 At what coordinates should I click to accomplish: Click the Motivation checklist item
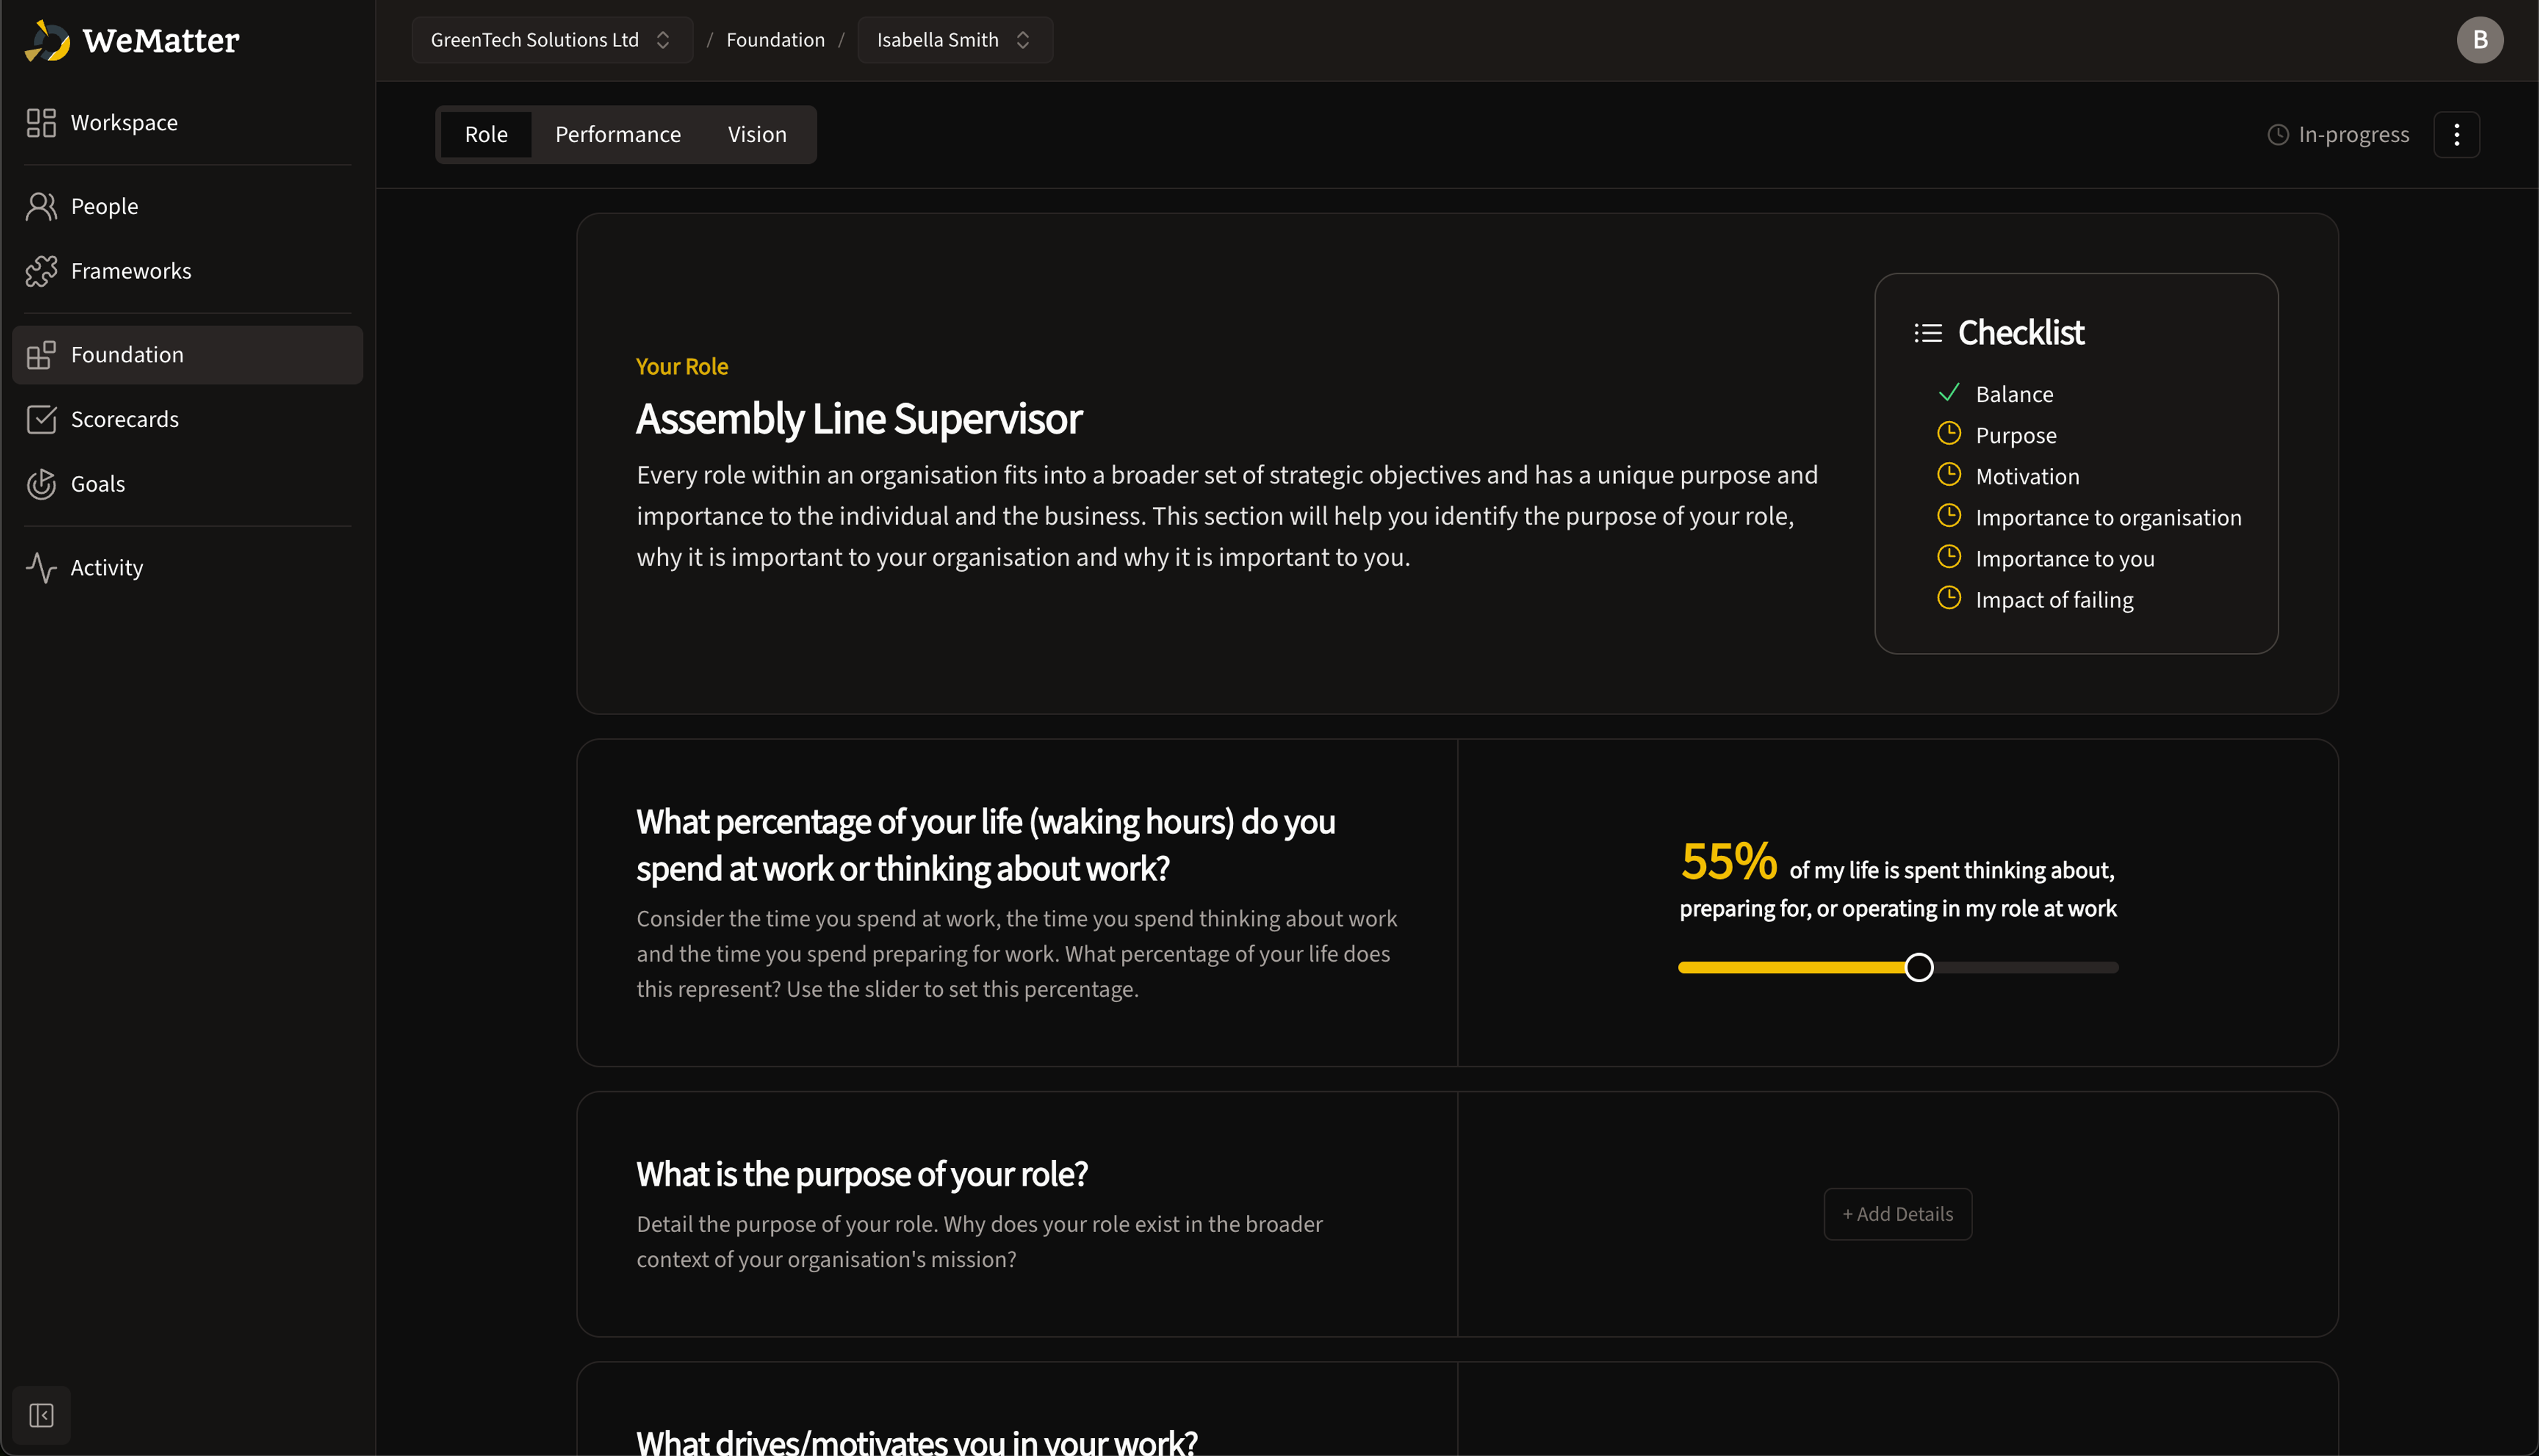coord(2027,476)
